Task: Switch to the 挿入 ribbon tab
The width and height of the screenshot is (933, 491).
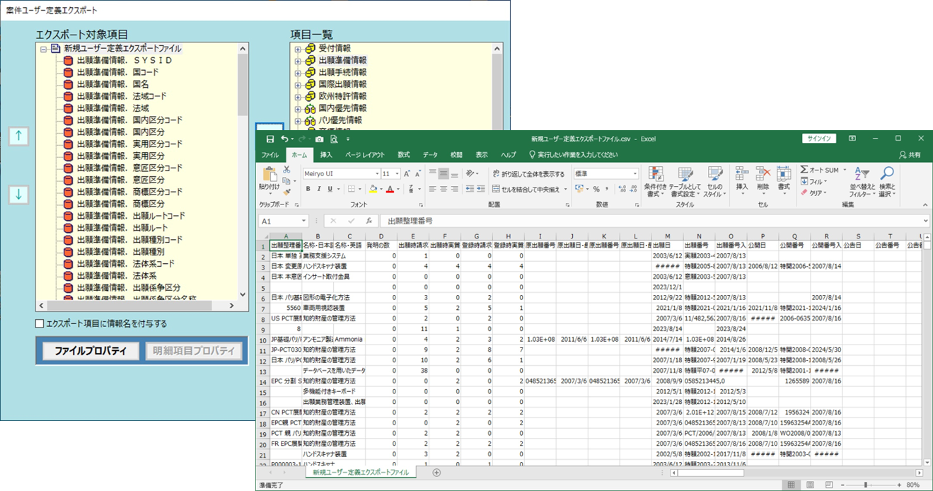Action: tap(326, 155)
